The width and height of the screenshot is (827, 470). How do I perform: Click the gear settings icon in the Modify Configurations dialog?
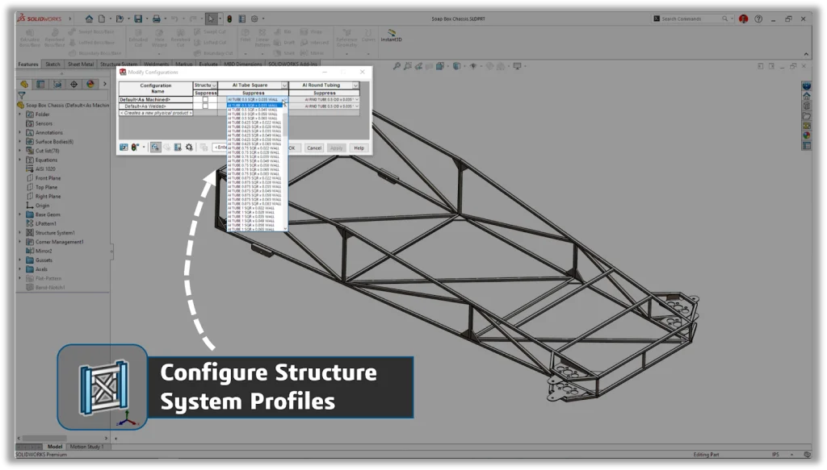pyautogui.click(x=188, y=148)
